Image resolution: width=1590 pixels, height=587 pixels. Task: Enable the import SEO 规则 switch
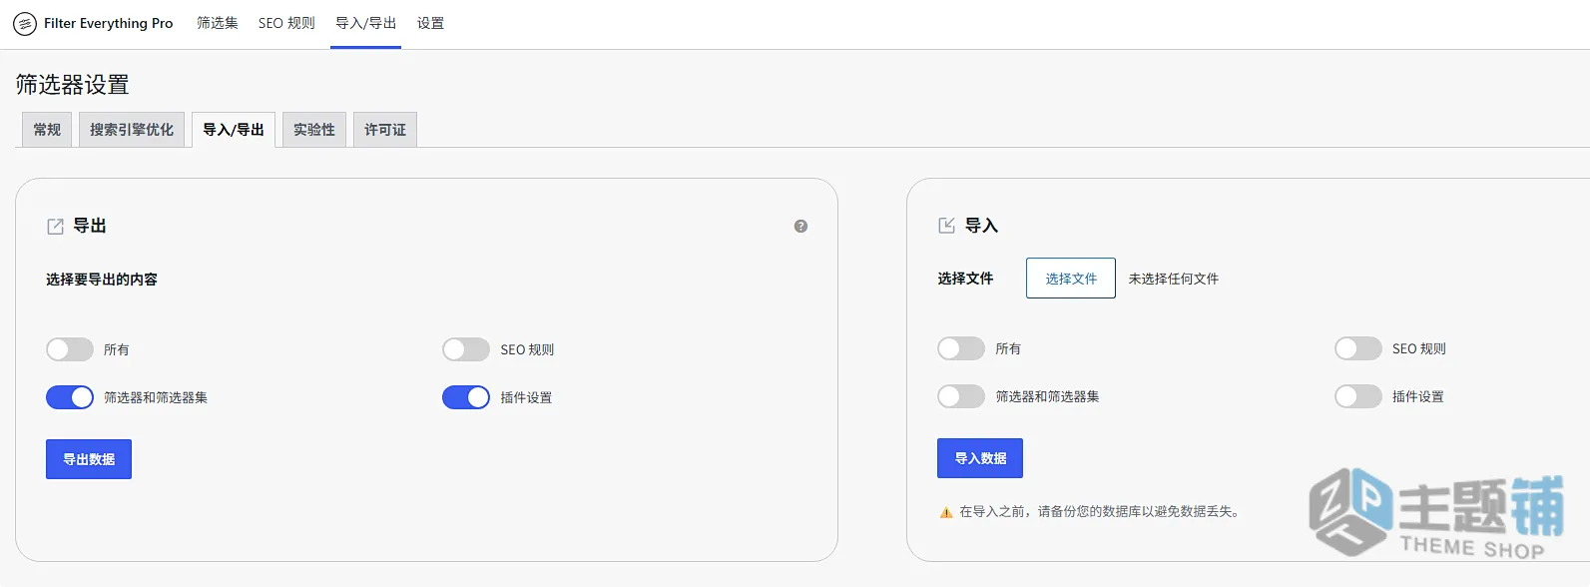click(1358, 348)
